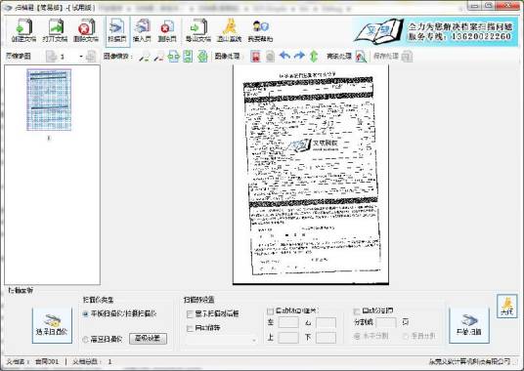The image size is (524, 371).
Task: Select the flatbed/camera scanner radio button
Action: 86,313
